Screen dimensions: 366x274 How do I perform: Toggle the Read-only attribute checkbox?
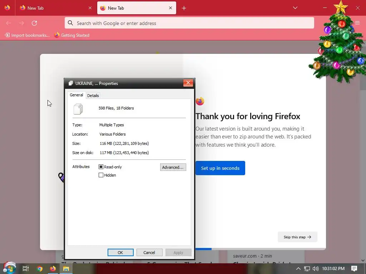pos(101,167)
